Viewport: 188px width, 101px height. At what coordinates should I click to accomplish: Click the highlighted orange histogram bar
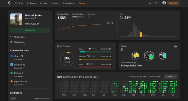click(x=141, y=35)
